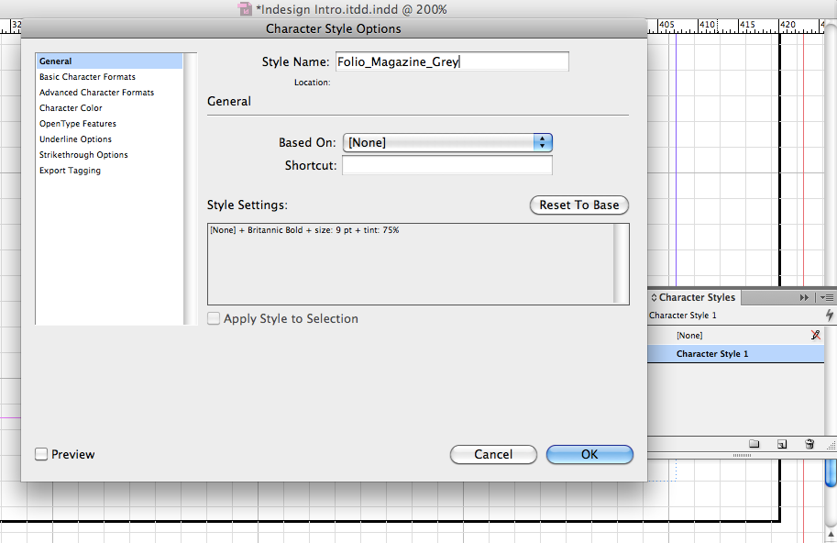The image size is (837, 543).
Task: Open the Based On dropdown
Action: (x=447, y=142)
